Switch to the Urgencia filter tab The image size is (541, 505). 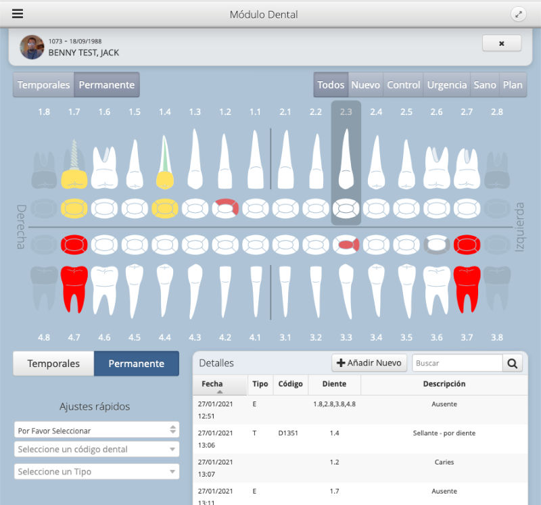click(x=446, y=85)
